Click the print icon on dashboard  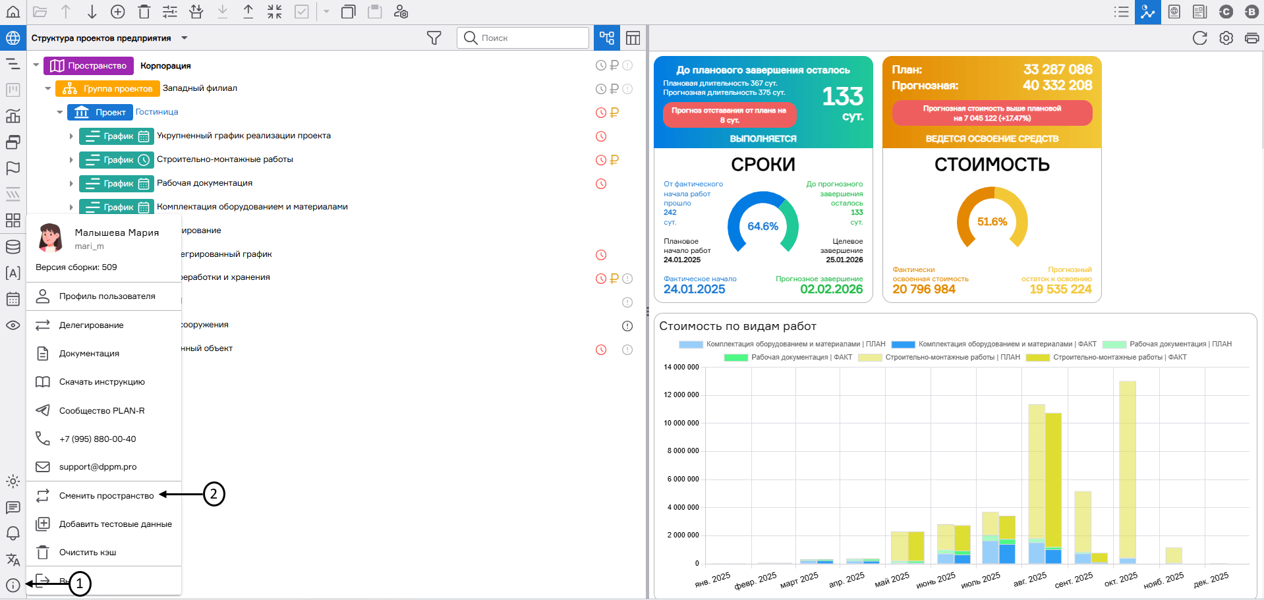[x=1251, y=38]
